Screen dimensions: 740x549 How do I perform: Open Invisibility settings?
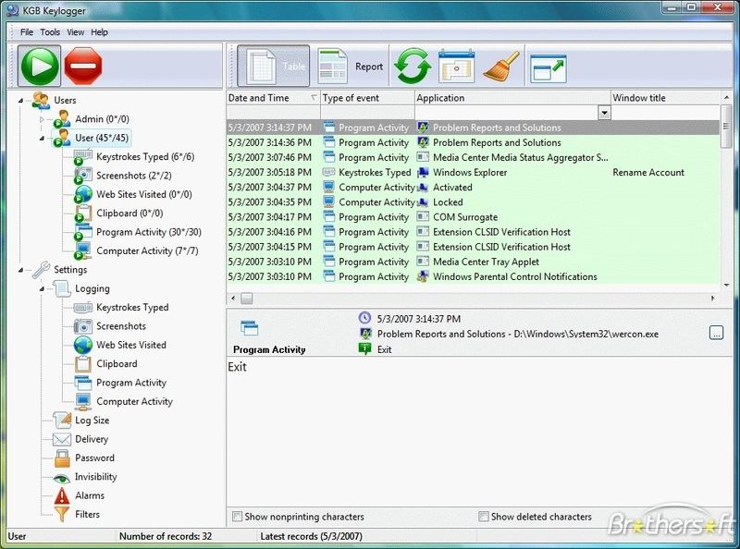click(x=96, y=477)
